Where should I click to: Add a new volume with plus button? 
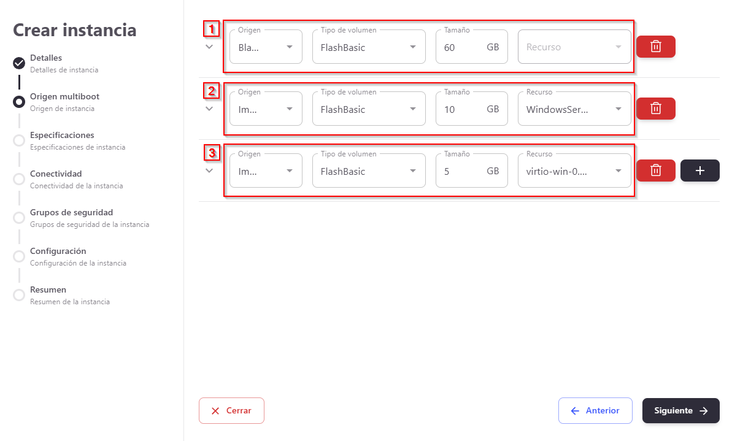click(699, 171)
